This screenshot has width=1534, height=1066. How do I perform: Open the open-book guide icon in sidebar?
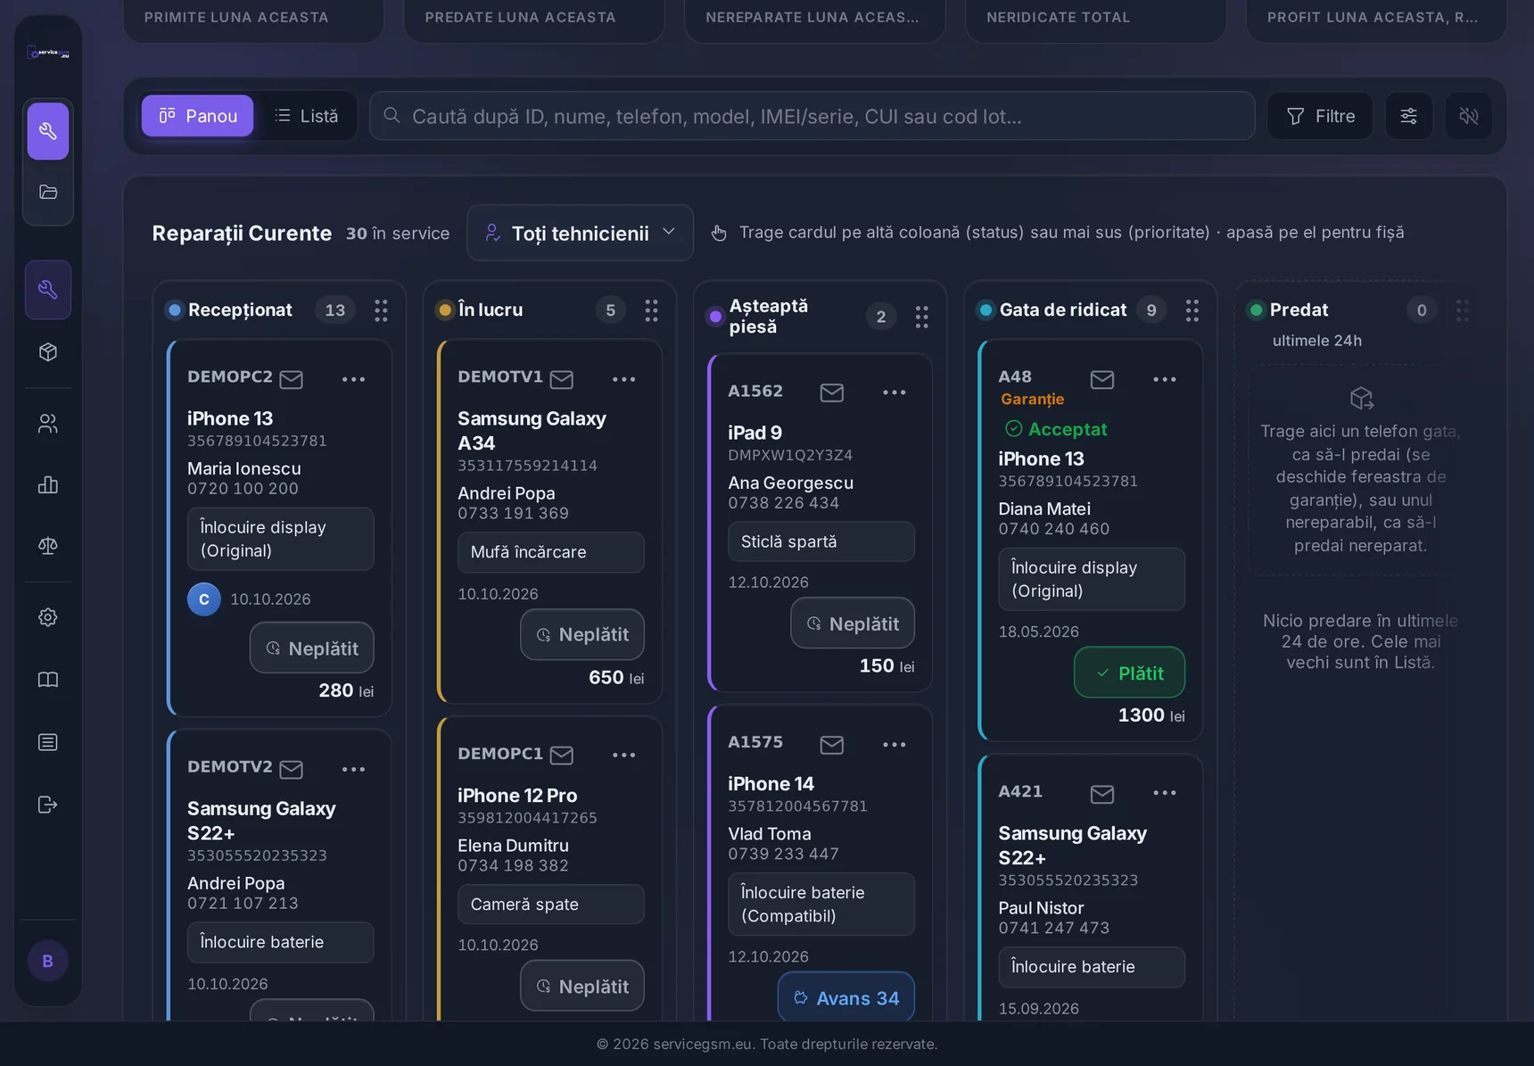(48, 680)
